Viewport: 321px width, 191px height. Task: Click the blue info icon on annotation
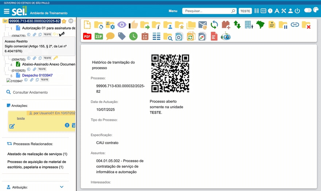click(x=67, y=125)
